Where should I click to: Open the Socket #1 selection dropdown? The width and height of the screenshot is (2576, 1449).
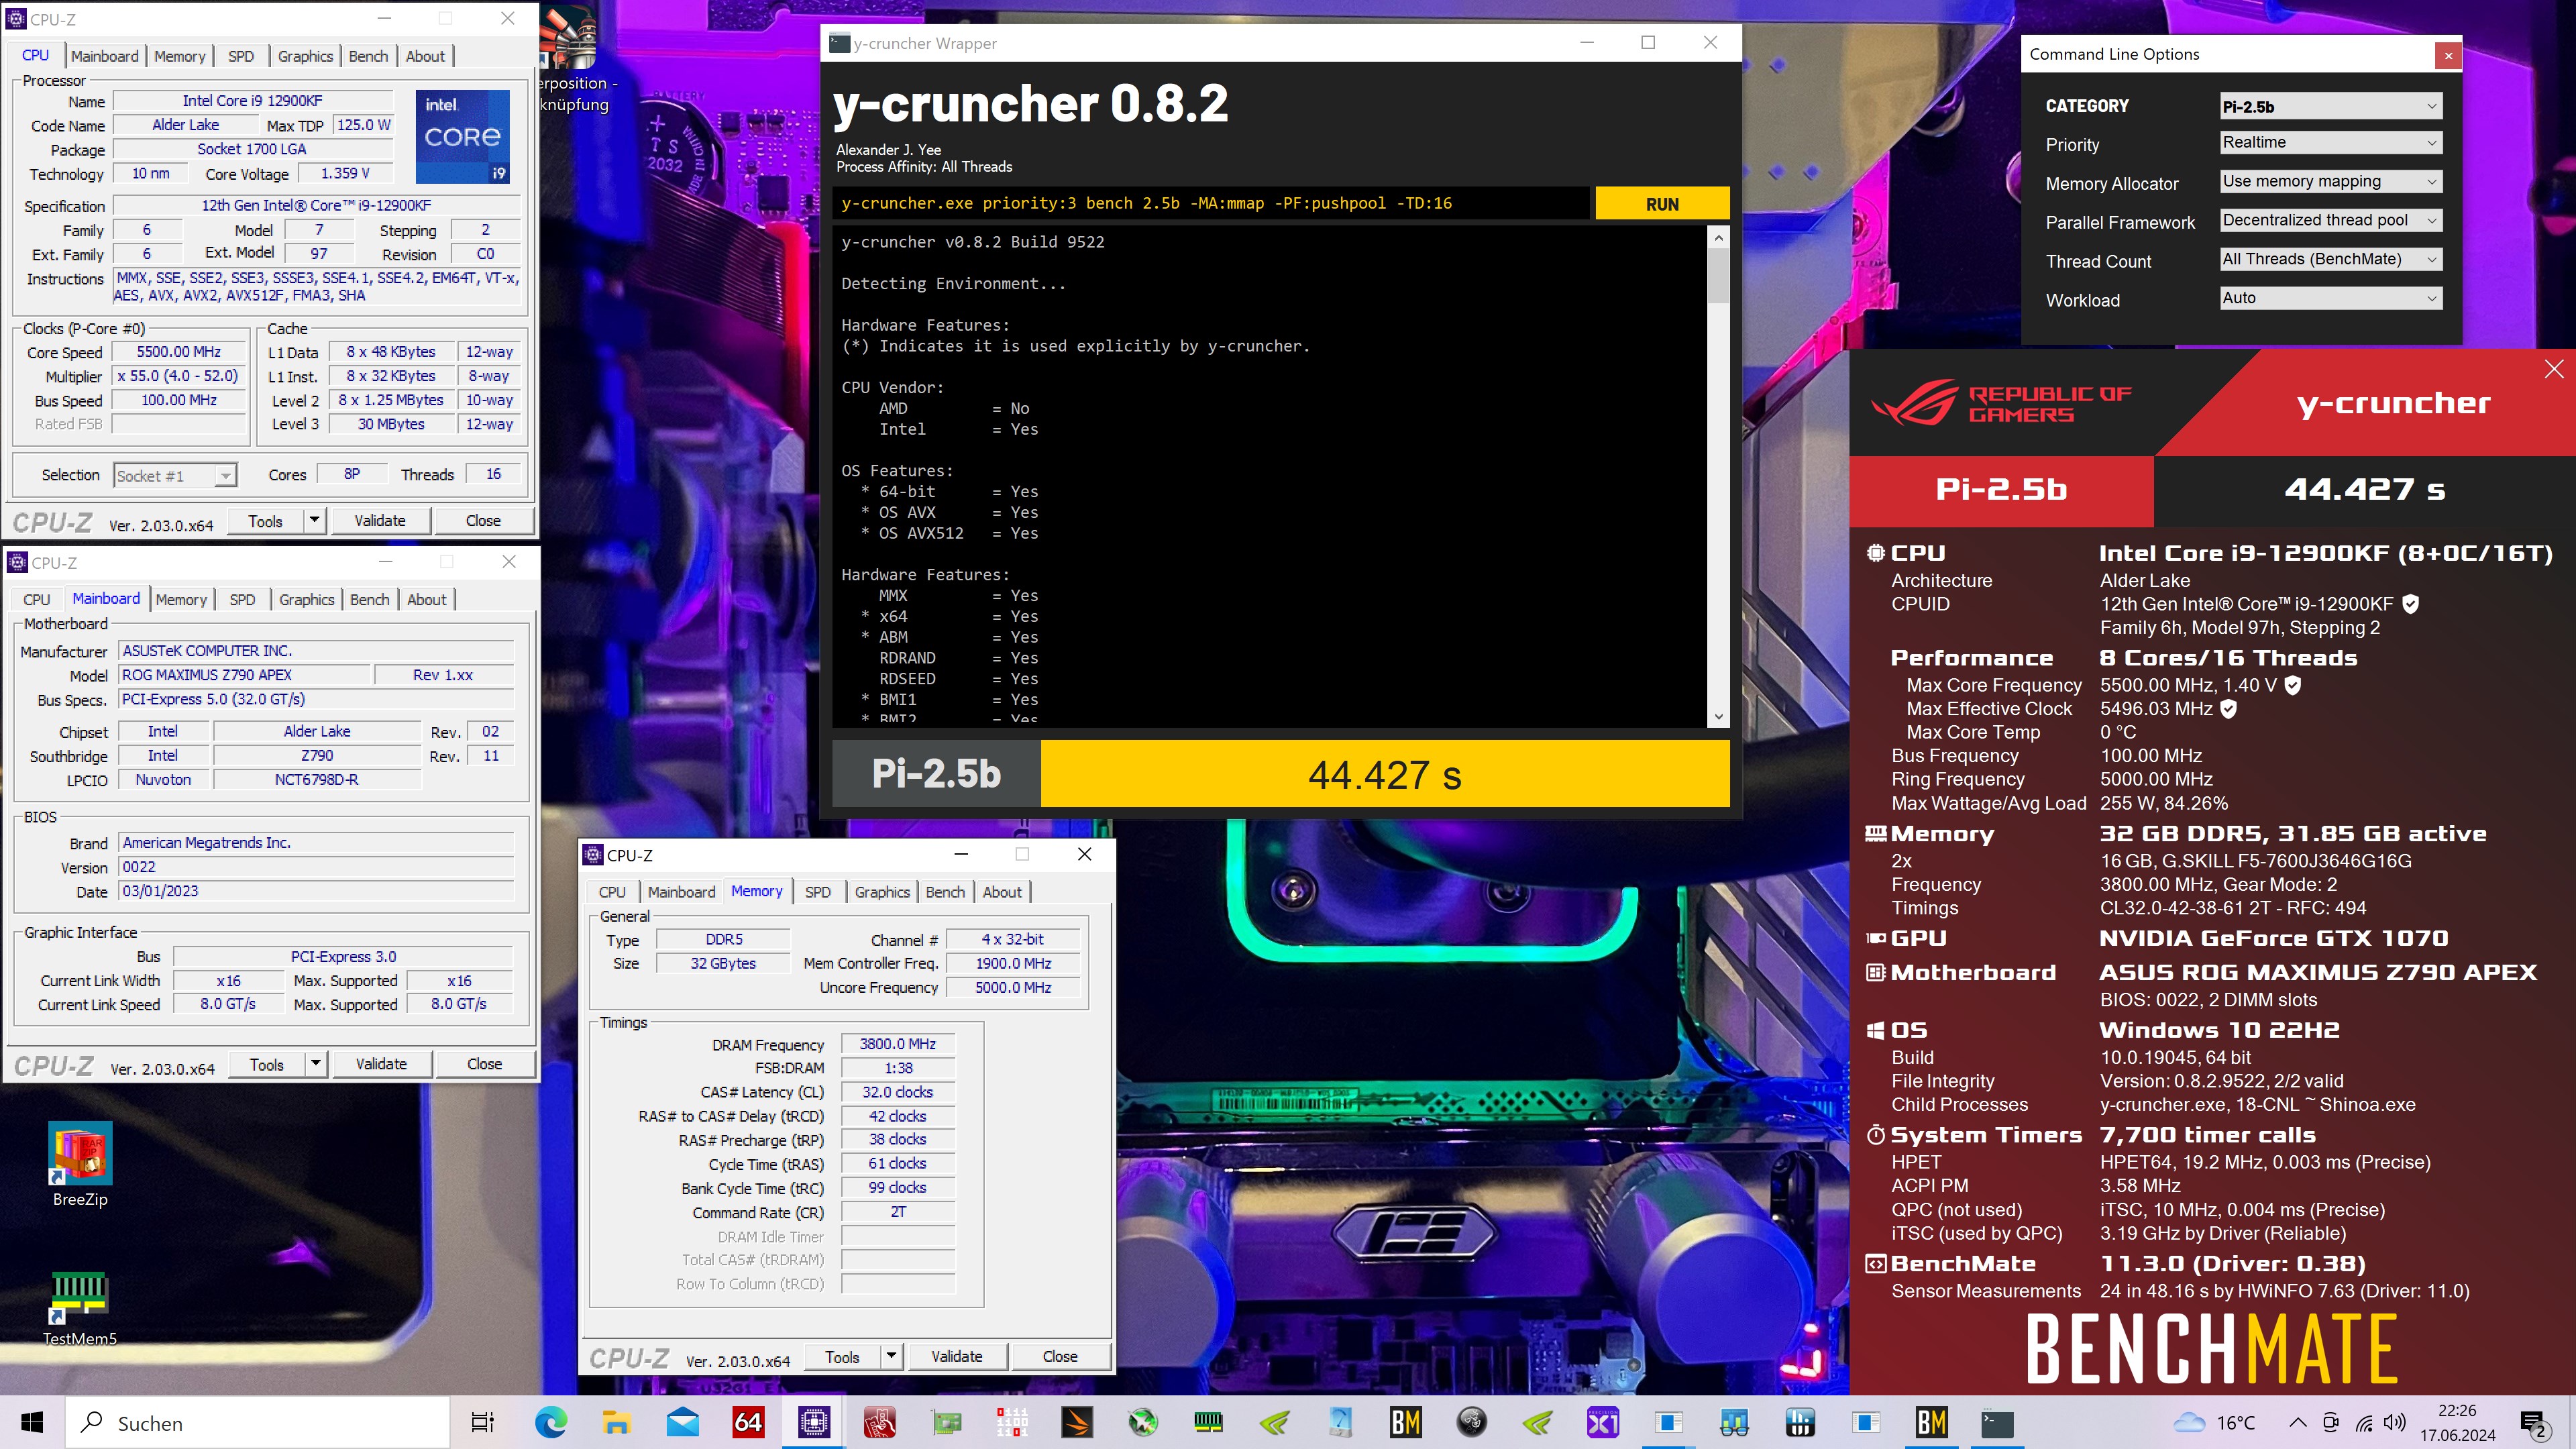(x=175, y=476)
